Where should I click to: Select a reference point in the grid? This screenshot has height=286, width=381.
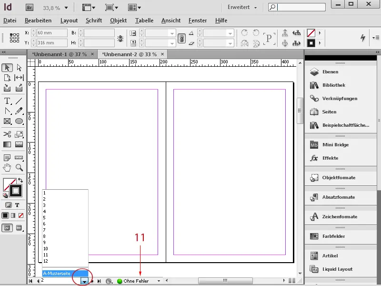14,38
